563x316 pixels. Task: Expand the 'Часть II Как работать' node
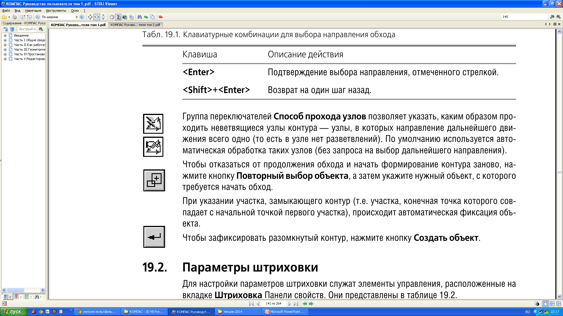point(5,45)
